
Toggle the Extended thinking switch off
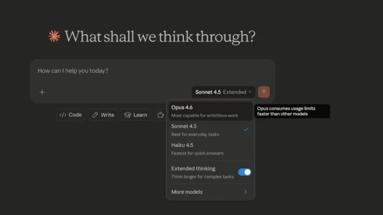pos(245,172)
